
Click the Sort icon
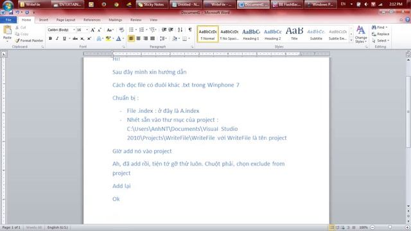[180, 30]
